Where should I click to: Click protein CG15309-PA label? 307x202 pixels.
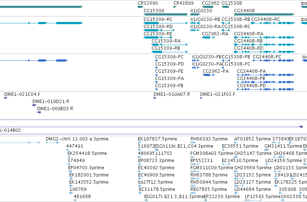point(170,78)
